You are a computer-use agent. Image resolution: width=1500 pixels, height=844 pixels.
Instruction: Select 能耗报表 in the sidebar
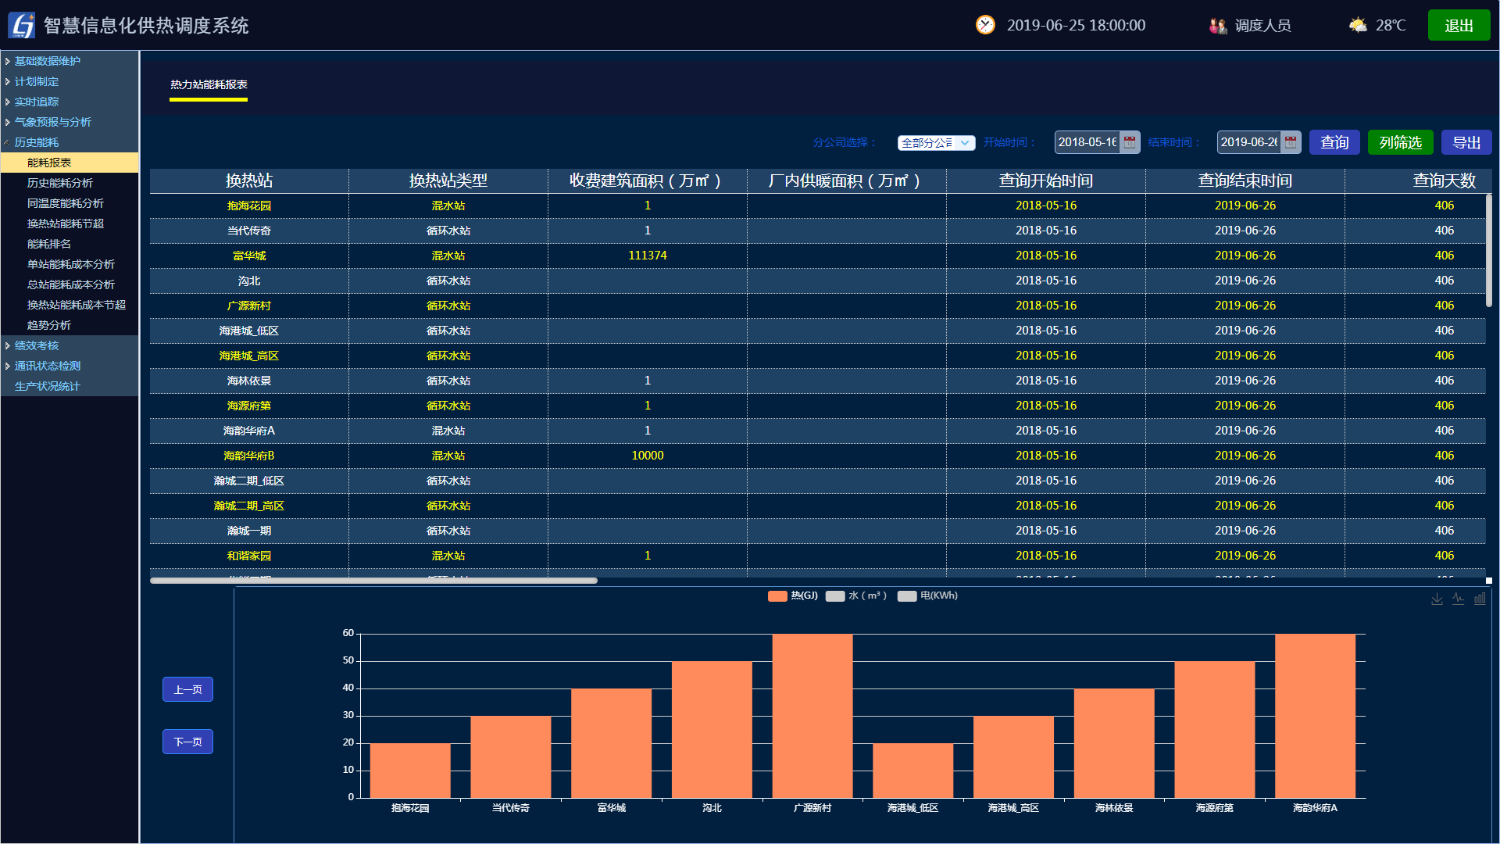70,163
